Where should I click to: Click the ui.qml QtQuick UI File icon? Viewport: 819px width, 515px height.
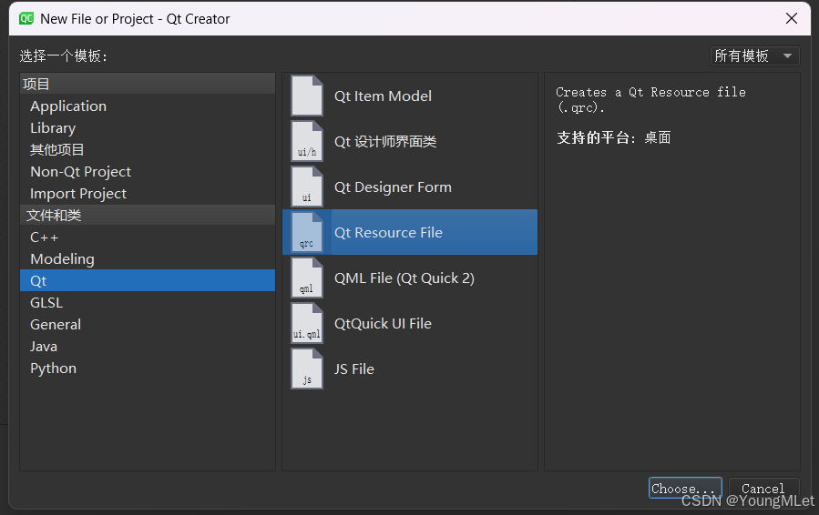coord(307,324)
